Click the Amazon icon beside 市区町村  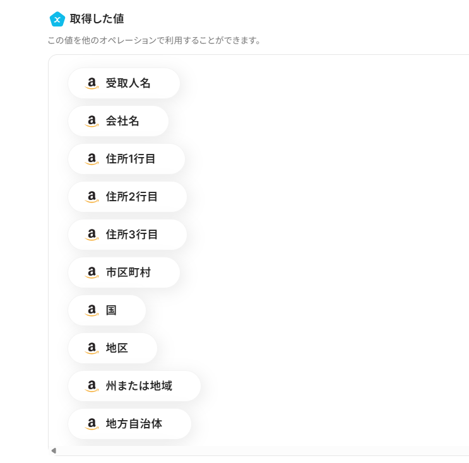coord(92,273)
